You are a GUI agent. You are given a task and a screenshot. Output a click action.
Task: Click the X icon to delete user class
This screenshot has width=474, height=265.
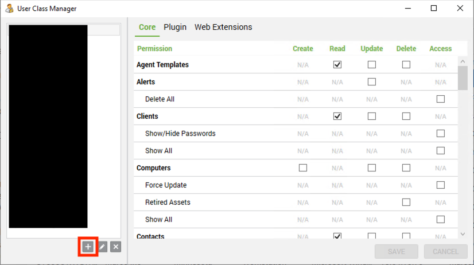(116, 247)
